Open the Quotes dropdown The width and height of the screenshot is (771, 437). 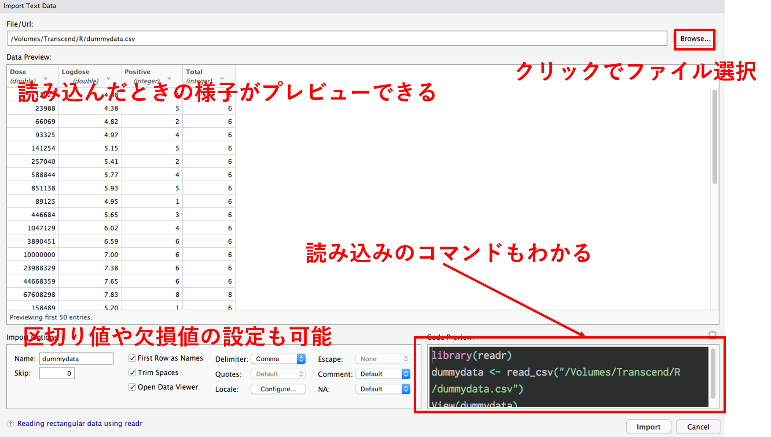click(x=278, y=374)
